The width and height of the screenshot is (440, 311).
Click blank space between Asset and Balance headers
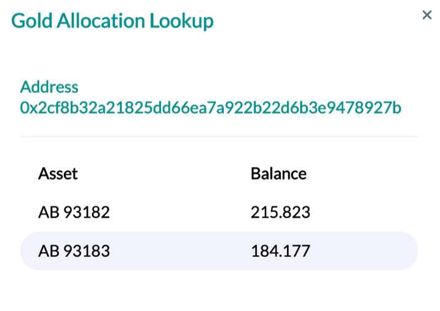click(x=163, y=174)
